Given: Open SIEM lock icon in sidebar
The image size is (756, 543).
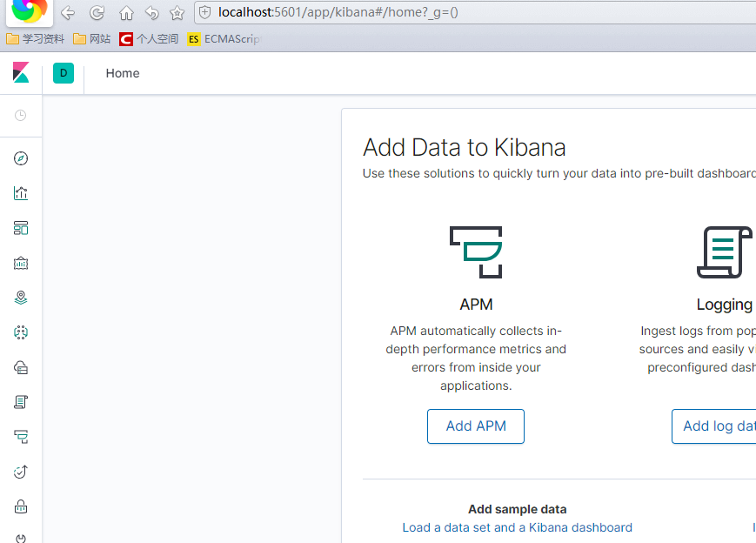Looking at the screenshot, I should coord(21,506).
